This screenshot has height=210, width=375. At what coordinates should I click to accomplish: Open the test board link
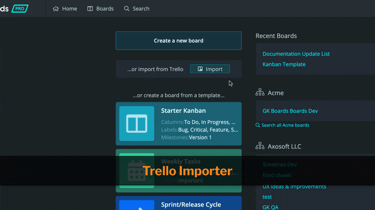pyautogui.click(x=267, y=197)
